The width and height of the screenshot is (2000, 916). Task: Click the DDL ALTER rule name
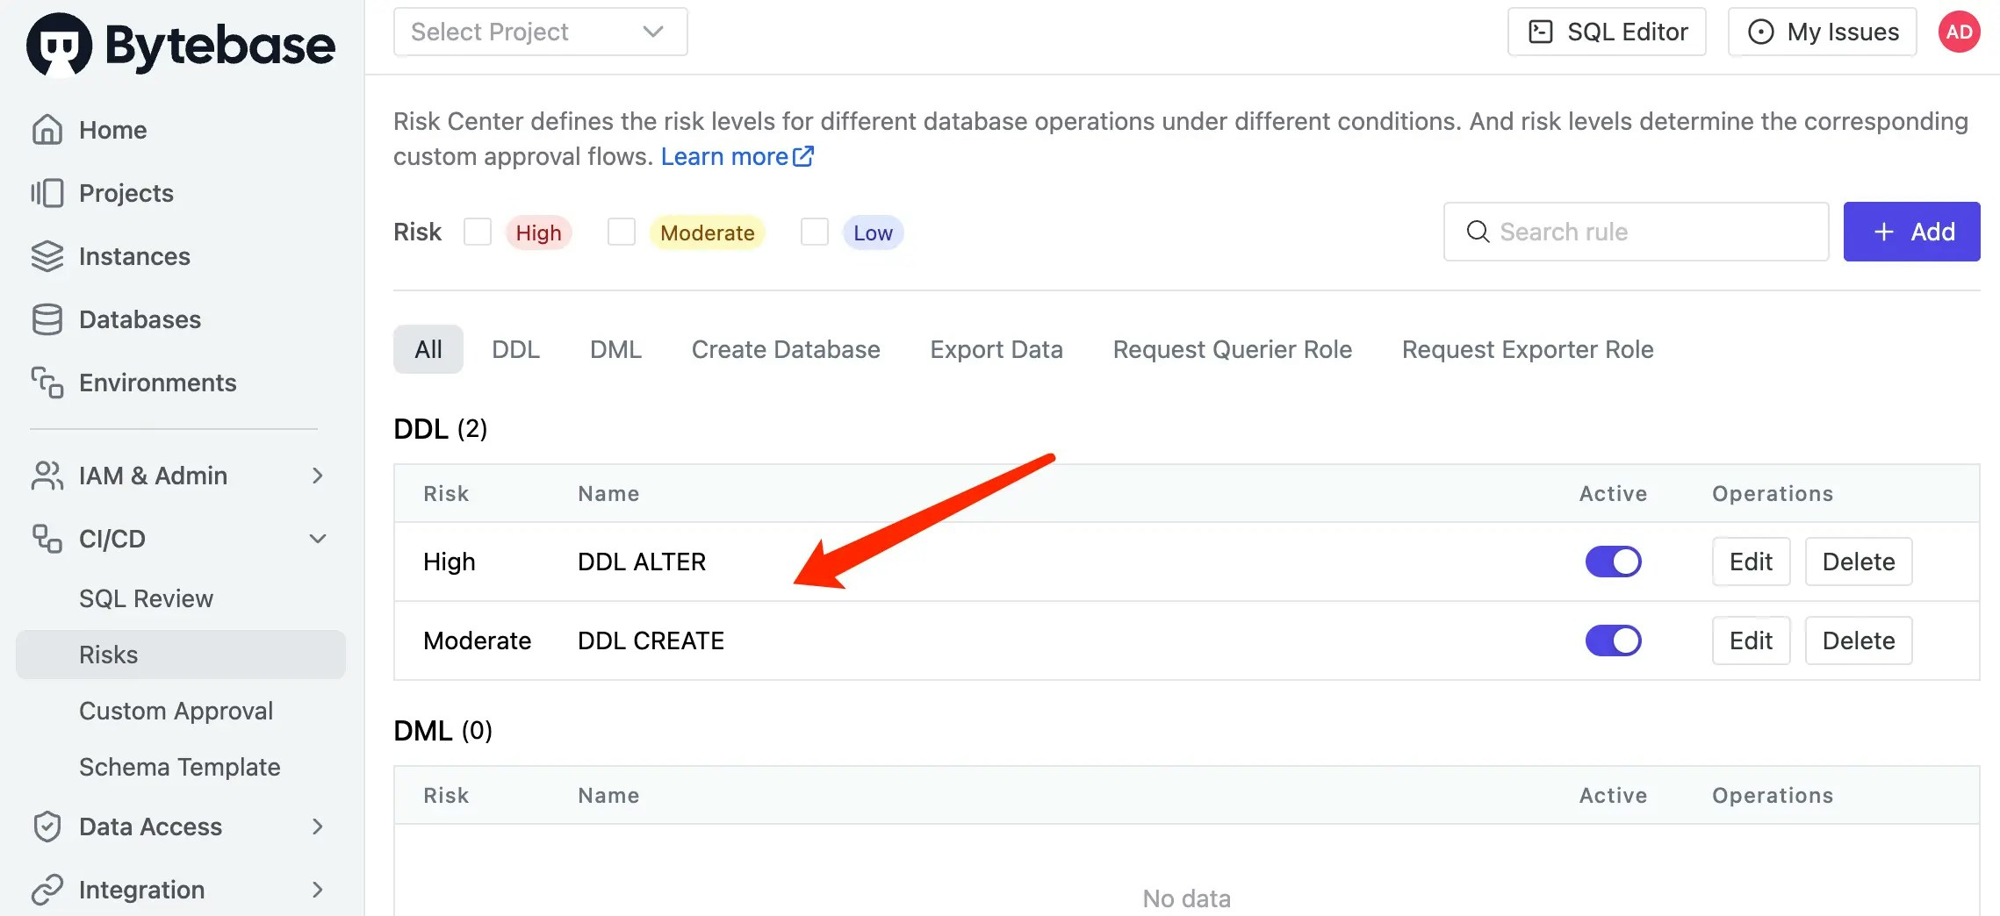pos(642,562)
